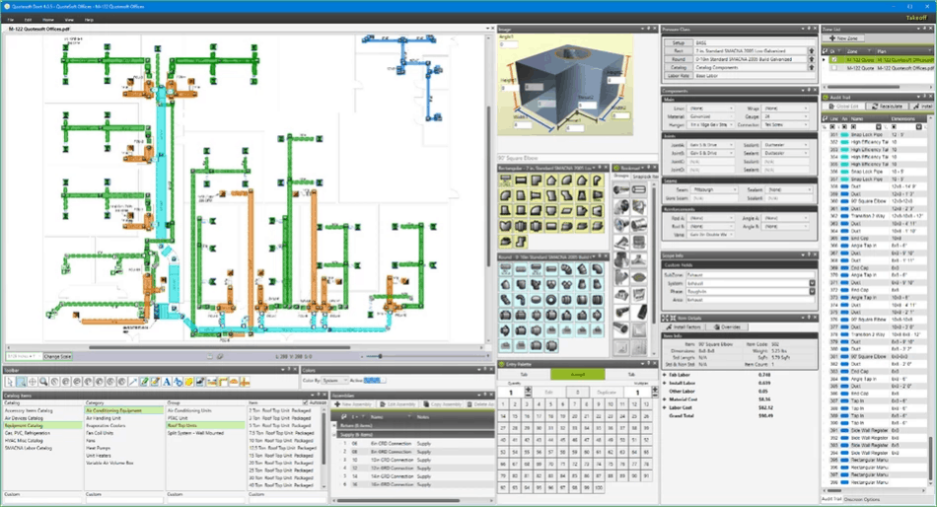Click the Change Scale button
Viewport: 937px width, 507px height.
click(57, 356)
